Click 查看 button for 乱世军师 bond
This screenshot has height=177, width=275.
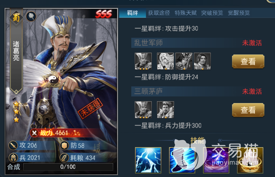click(x=248, y=61)
